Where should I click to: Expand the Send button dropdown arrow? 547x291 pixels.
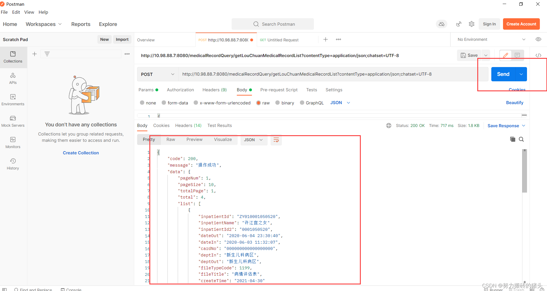pyautogui.click(x=521, y=74)
